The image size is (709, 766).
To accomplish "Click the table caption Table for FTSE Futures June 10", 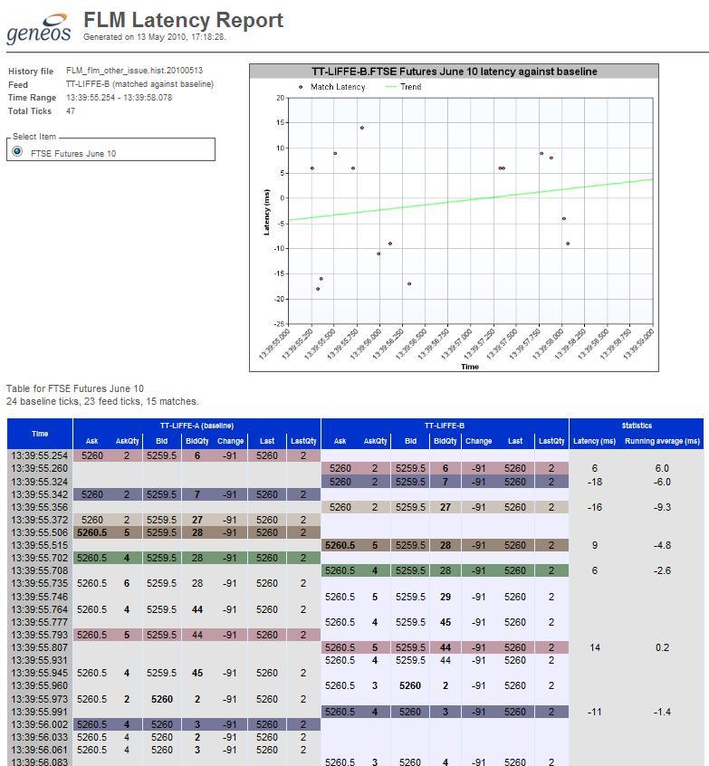I will click(x=75, y=388).
